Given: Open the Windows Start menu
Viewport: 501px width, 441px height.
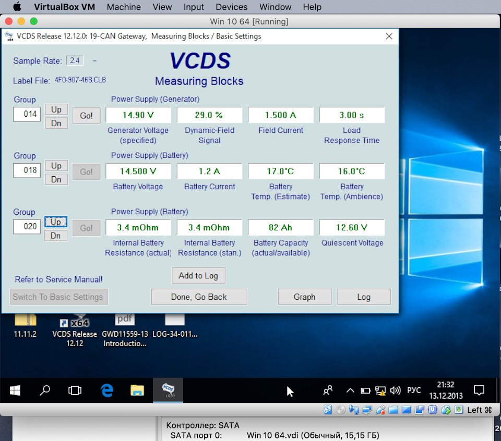Looking at the screenshot, I should [x=15, y=390].
